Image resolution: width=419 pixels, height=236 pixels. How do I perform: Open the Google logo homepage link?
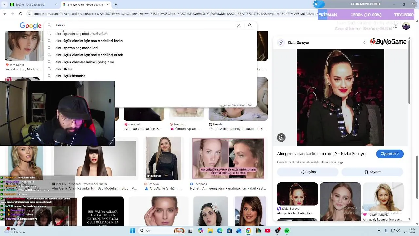30,26
